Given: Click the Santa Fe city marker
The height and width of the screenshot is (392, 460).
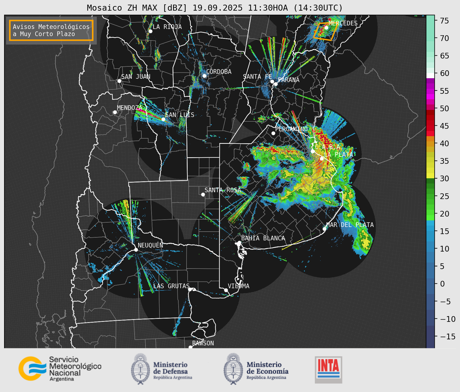Looking at the screenshot, I should [x=272, y=82].
